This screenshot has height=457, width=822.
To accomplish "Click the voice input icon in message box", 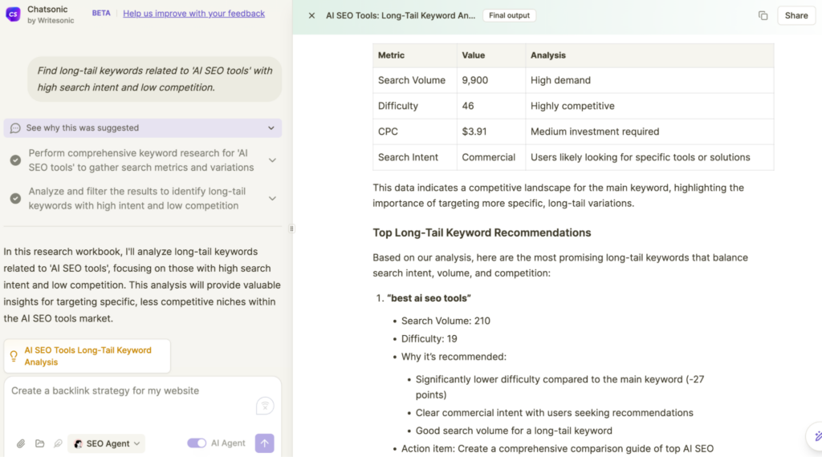I will (x=265, y=406).
